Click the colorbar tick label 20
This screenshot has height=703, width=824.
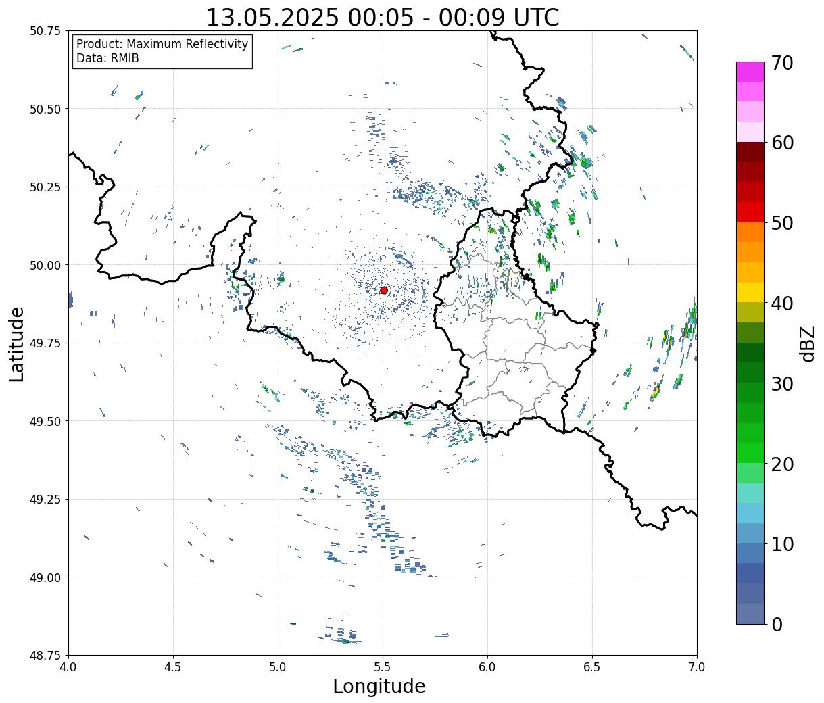[782, 464]
